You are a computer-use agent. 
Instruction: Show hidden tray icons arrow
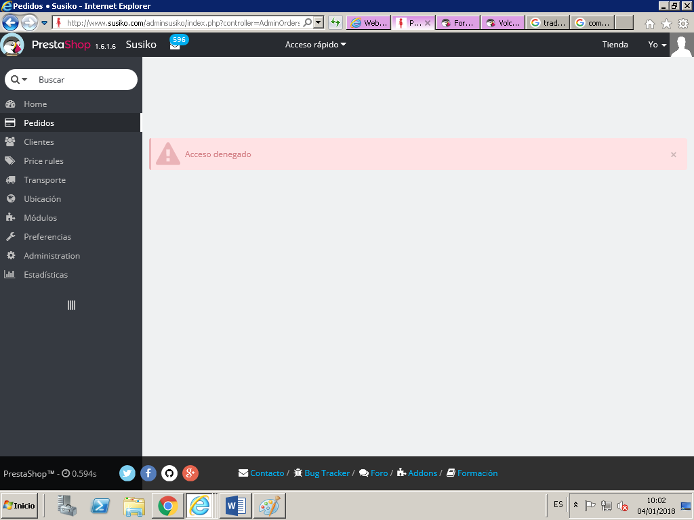[x=576, y=504]
